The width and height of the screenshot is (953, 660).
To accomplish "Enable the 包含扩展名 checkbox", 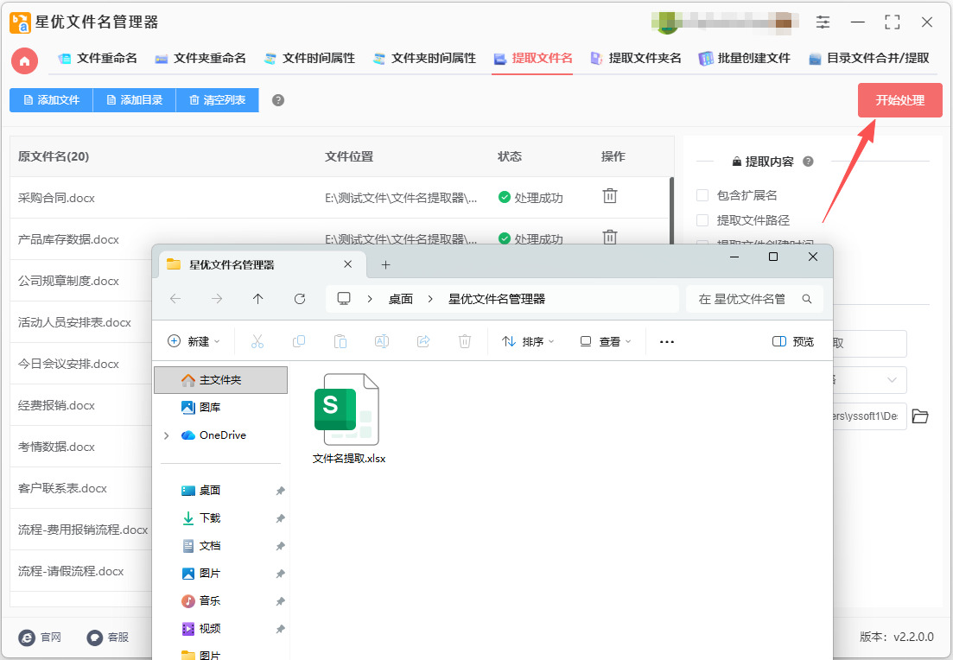I will 702,195.
